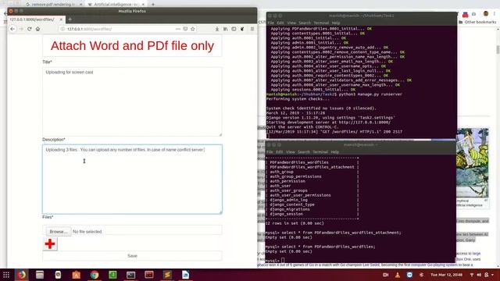Open new Firefox tab with plus
This screenshot has height=281, width=500.
(x=70, y=19)
